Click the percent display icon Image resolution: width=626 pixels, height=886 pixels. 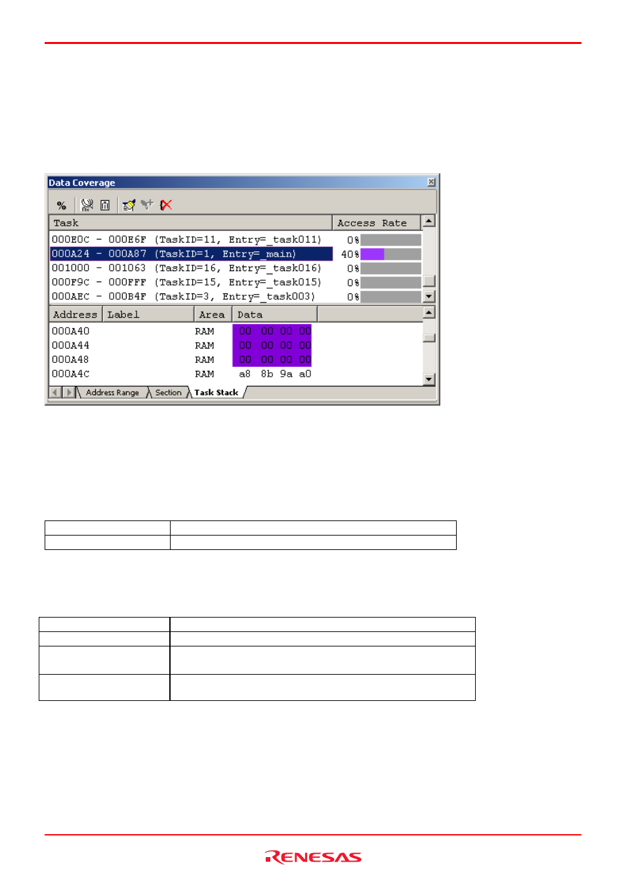click(x=61, y=205)
